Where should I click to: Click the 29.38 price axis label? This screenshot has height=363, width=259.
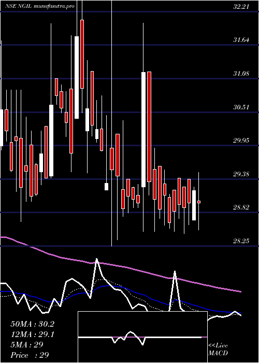click(x=241, y=174)
